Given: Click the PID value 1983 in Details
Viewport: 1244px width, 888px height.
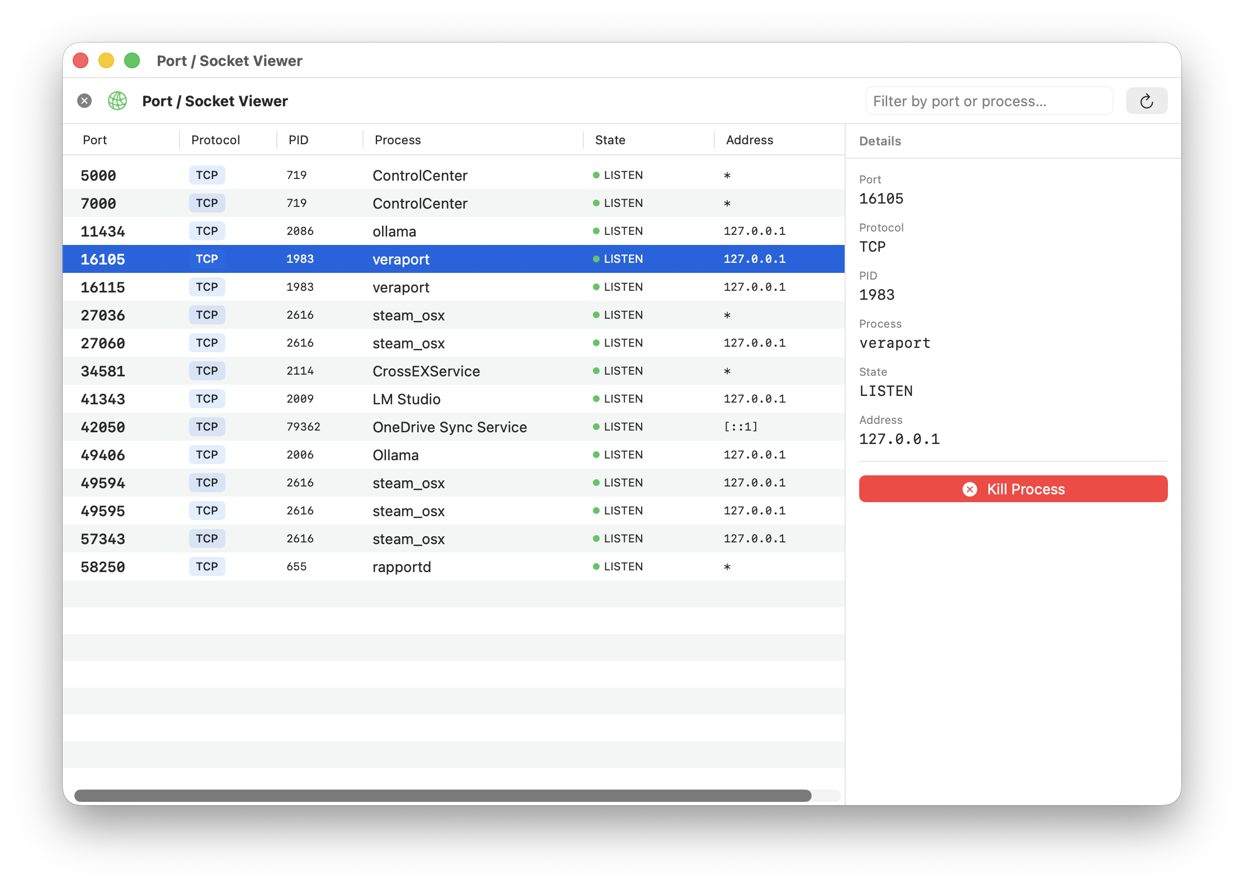Looking at the screenshot, I should point(877,295).
